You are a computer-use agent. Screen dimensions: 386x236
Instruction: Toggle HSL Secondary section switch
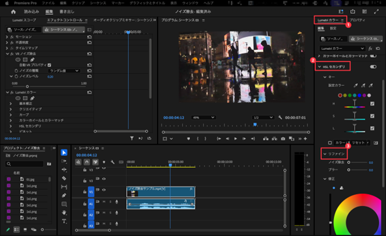pyautogui.click(x=373, y=67)
